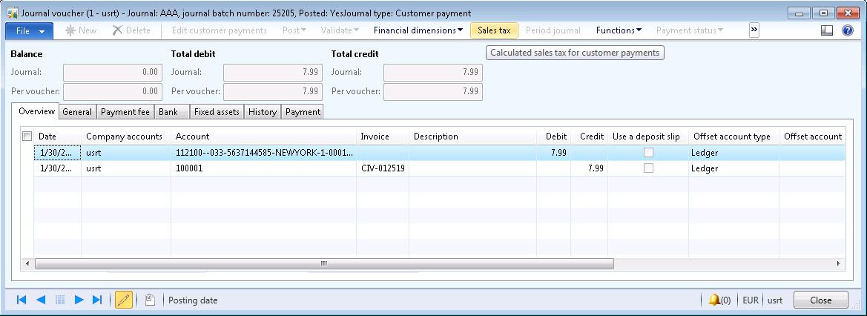
Task: Click the Debit column header
Action: pos(553,136)
